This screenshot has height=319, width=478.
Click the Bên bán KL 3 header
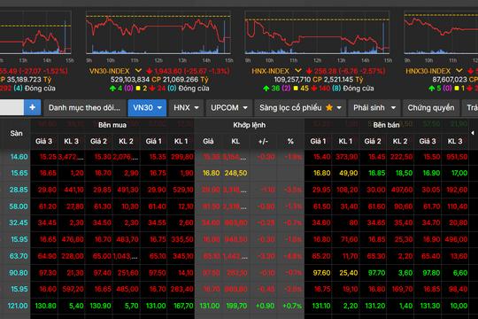click(x=455, y=142)
